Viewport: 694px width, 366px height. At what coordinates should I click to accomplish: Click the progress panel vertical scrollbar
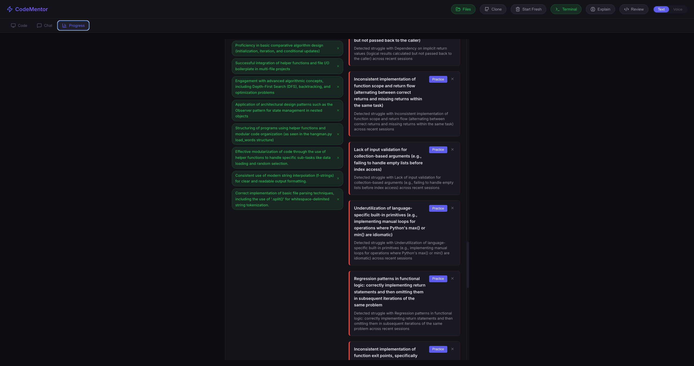[468, 265]
